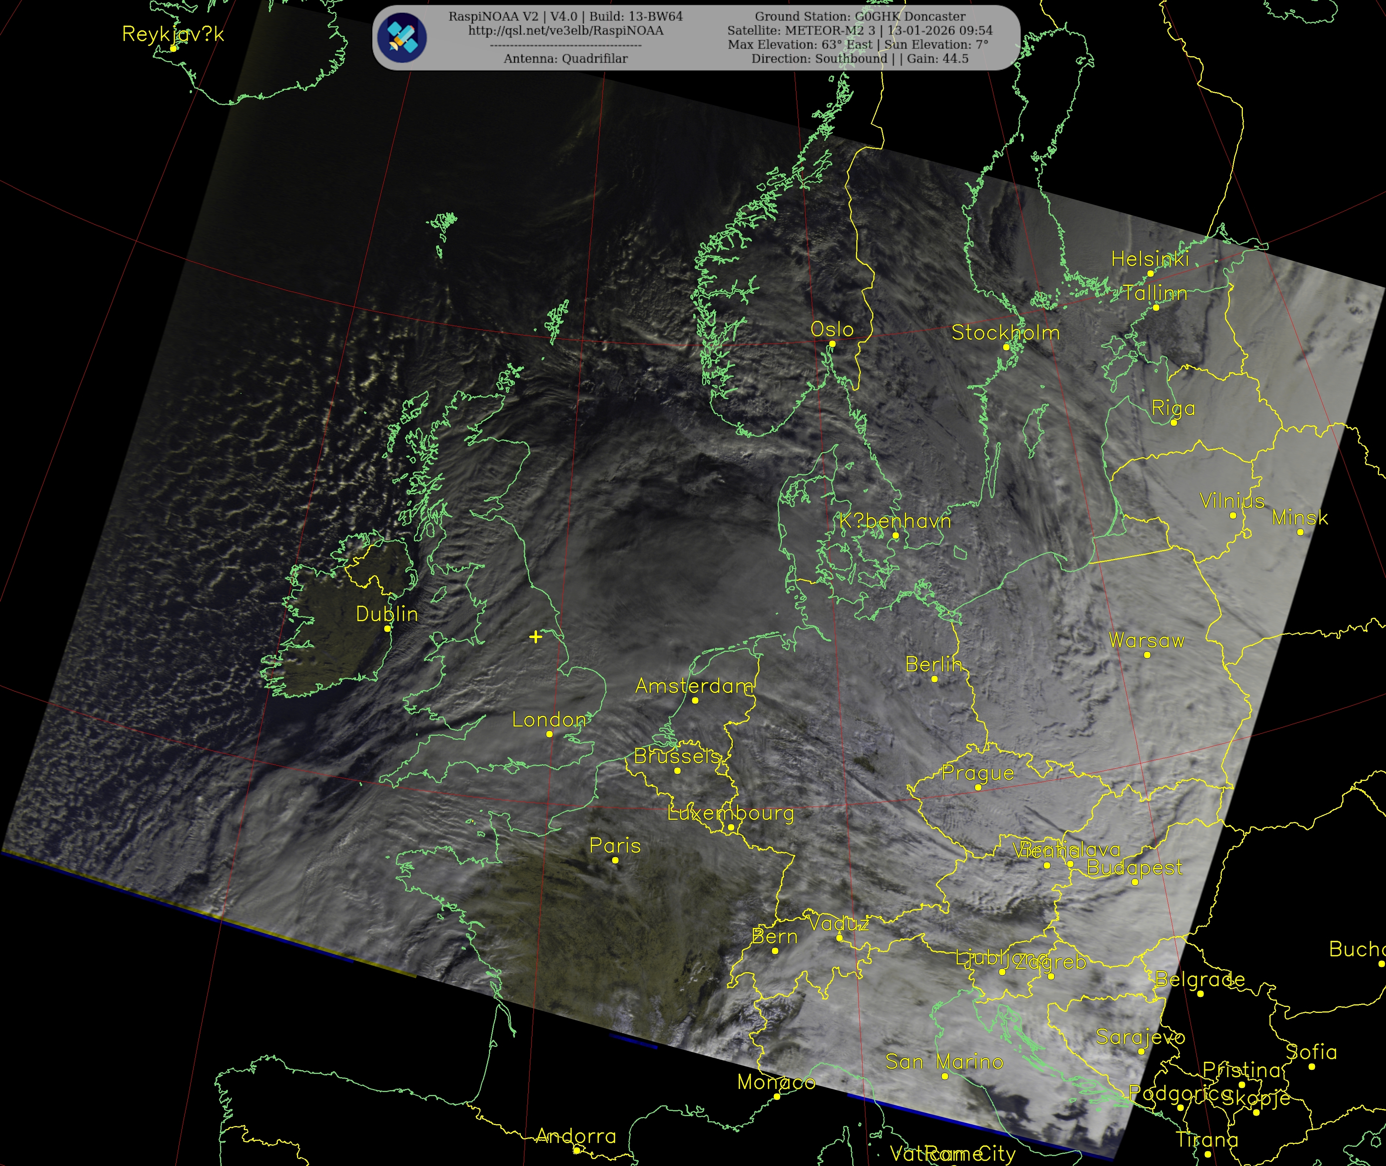The image size is (1386, 1166).
Task: Click the London city marker dot
Action: tap(549, 734)
